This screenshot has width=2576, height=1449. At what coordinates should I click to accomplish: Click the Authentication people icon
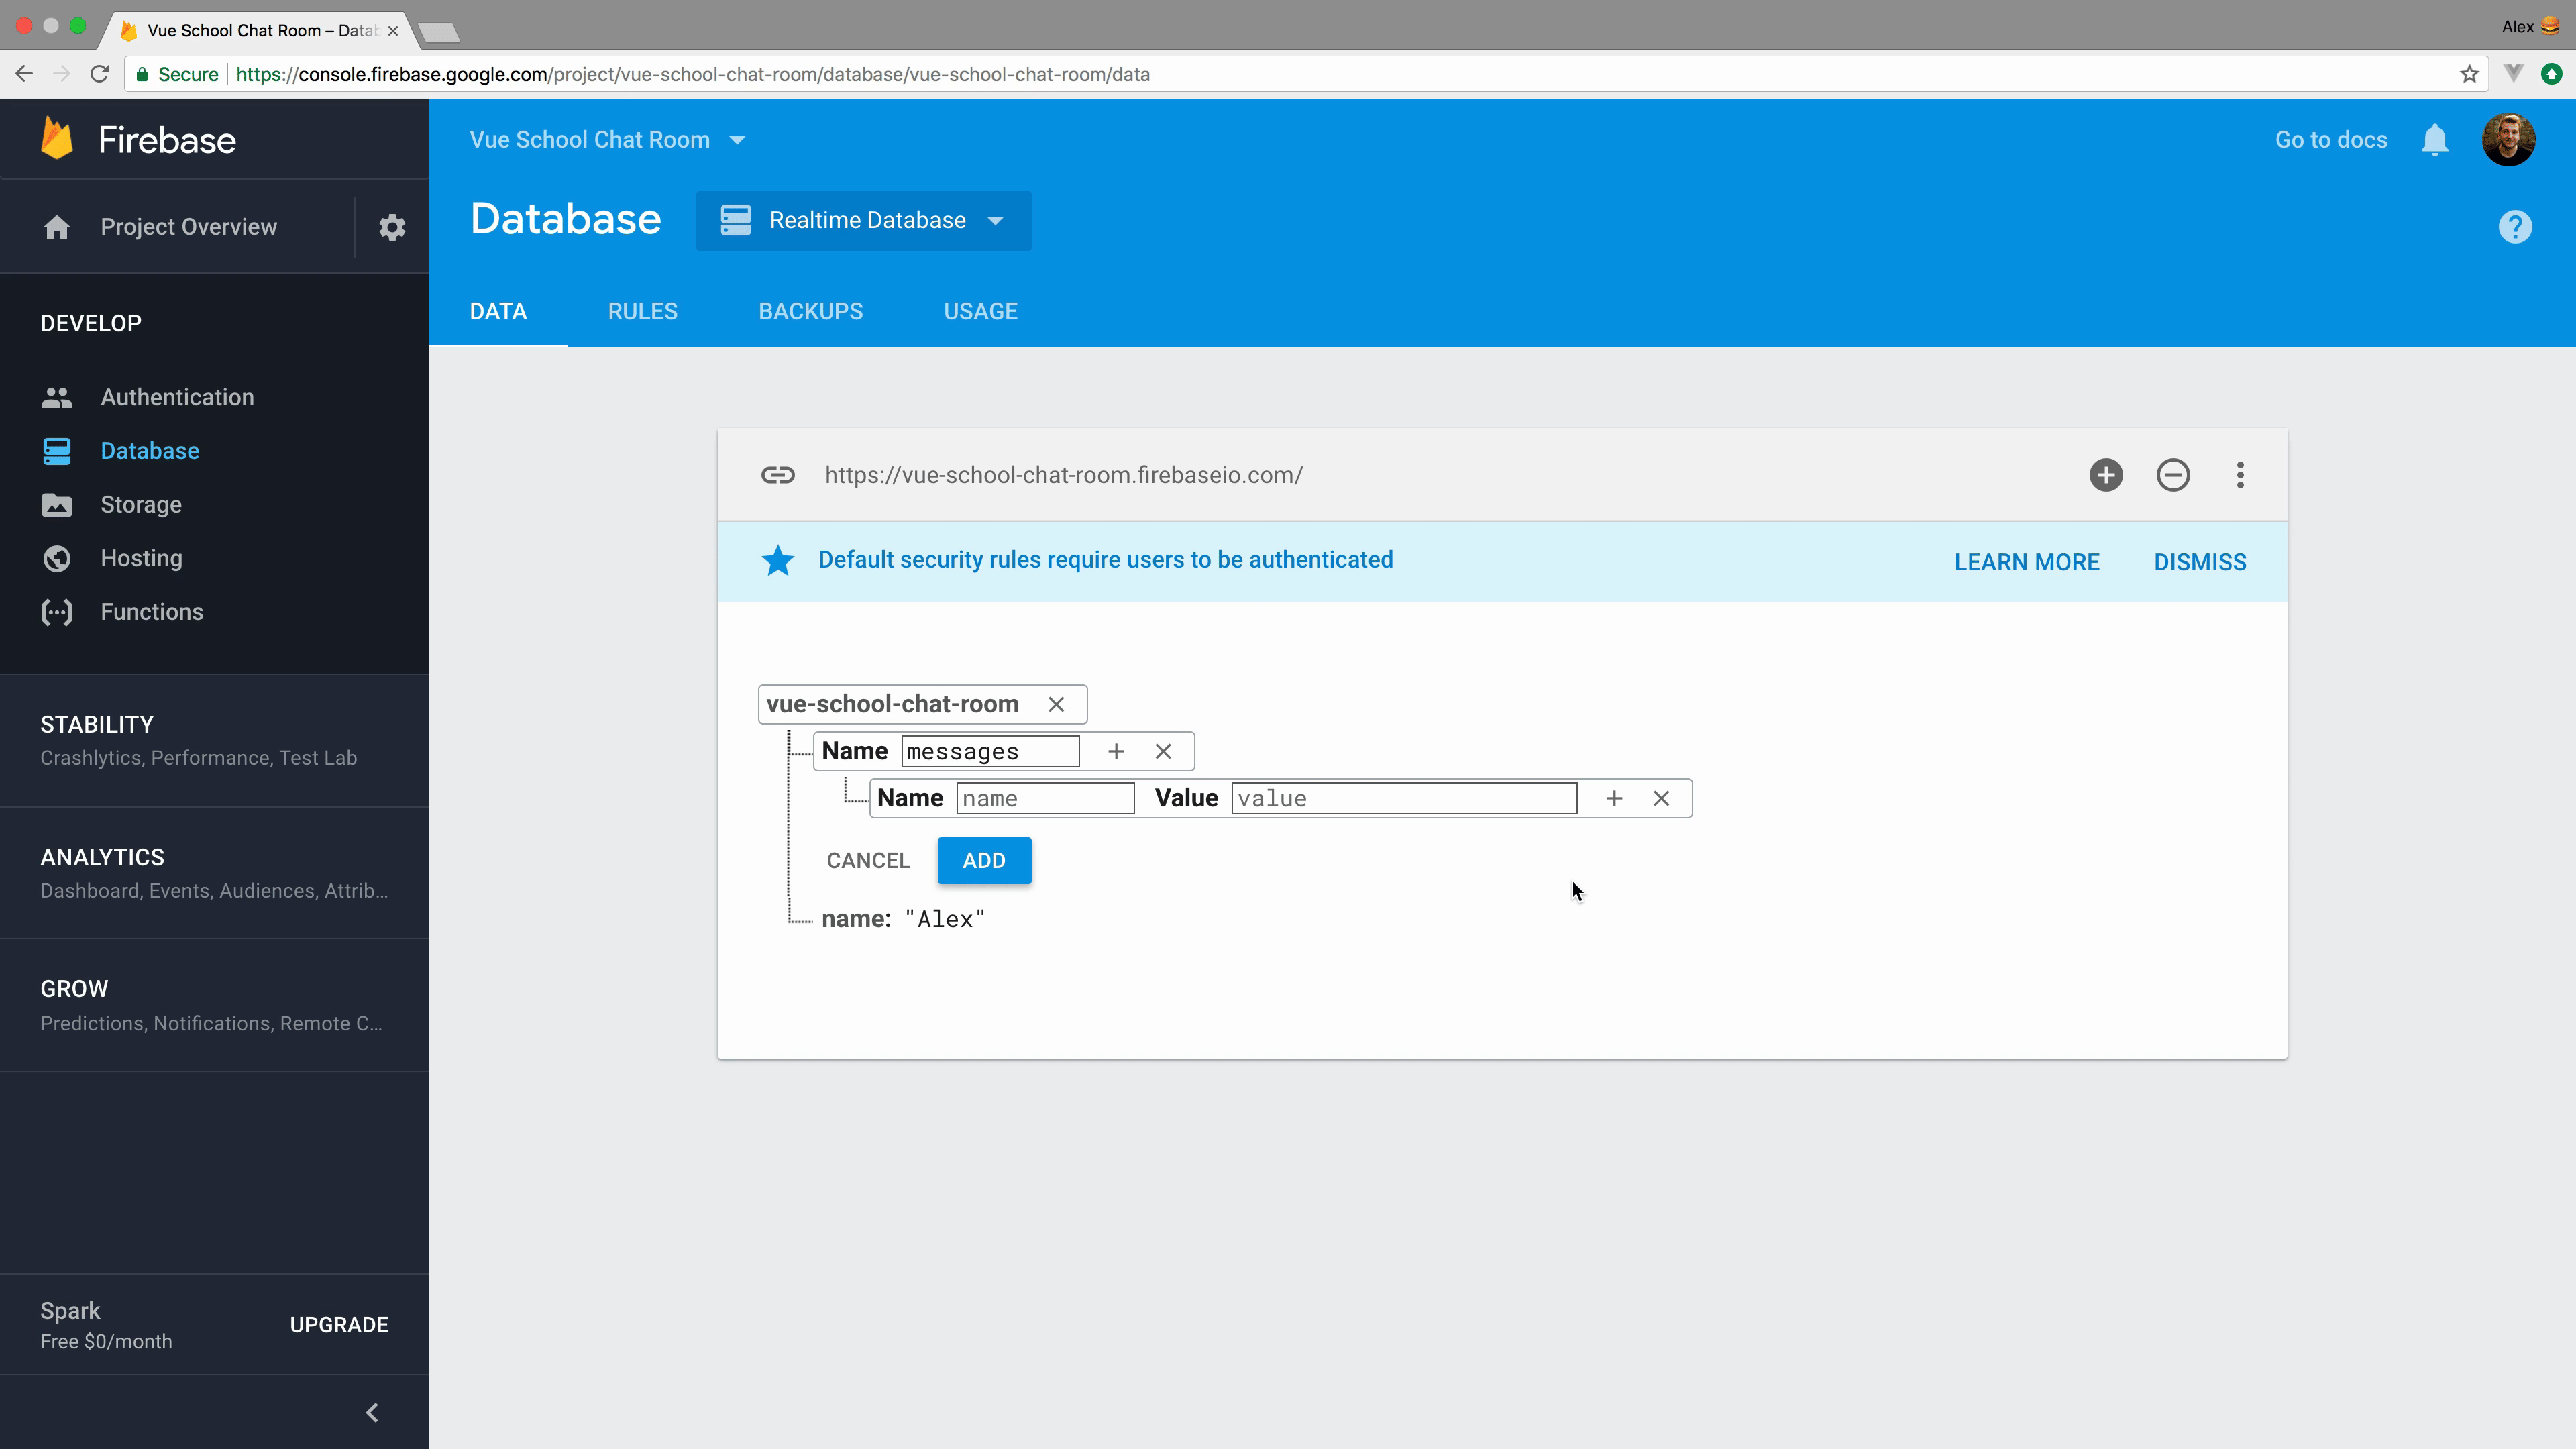pyautogui.click(x=57, y=397)
